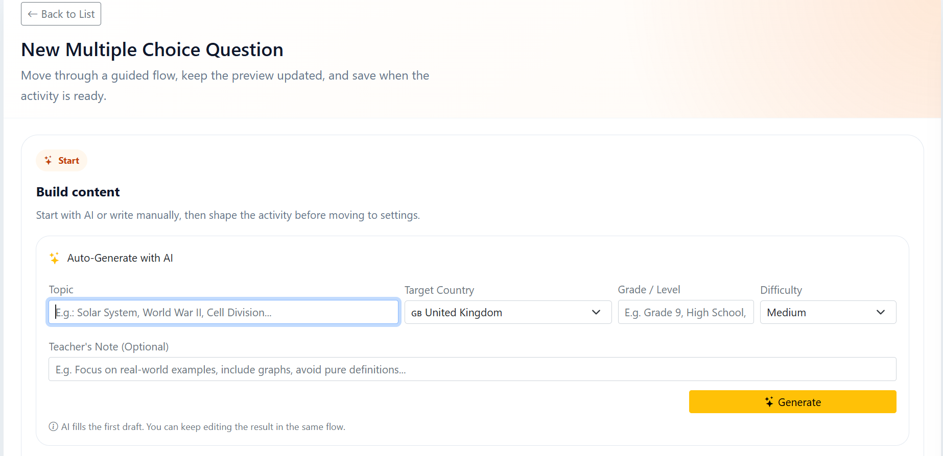The width and height of the screenshot is (943, 456).
Task: Focus the Topic input field
Action: click(x=223, y=313)
